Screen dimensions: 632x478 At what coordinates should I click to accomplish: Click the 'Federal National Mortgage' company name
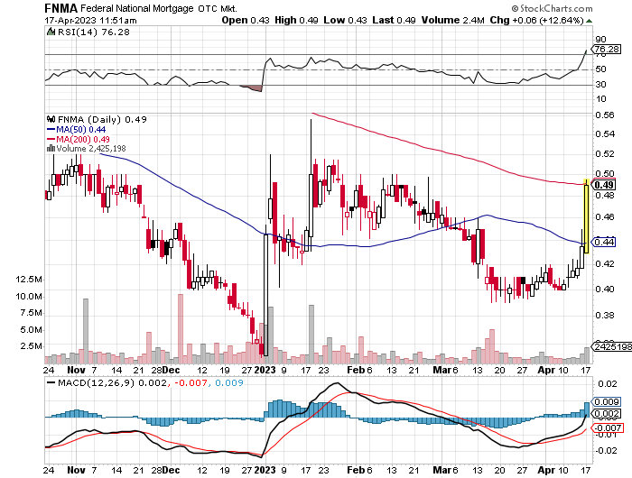coord(137,8)
